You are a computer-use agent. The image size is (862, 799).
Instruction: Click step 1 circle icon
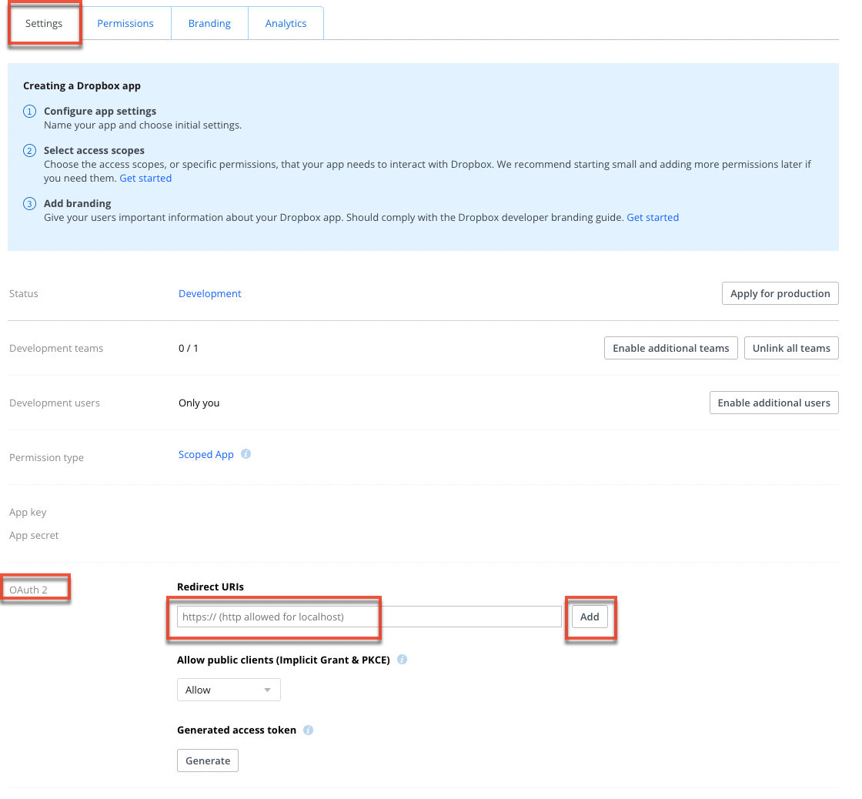[x=30, y=112]
